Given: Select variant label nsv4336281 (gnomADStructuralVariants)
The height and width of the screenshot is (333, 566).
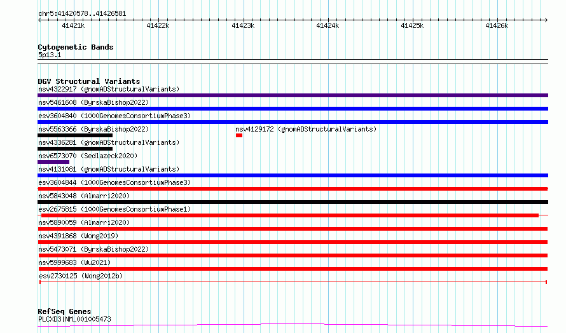Looking at the screenshot, I should coord(109,142).
